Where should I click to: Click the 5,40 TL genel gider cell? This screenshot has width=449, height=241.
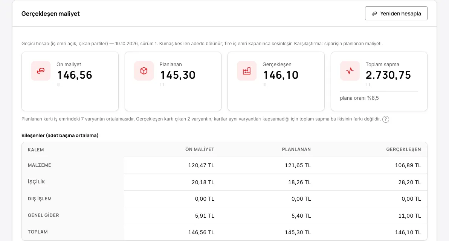point(301,216)
